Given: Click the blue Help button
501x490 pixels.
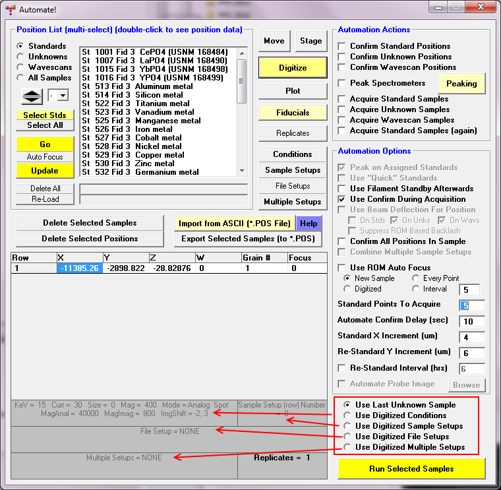Looking at the screenshot, I should pos(309,224).
